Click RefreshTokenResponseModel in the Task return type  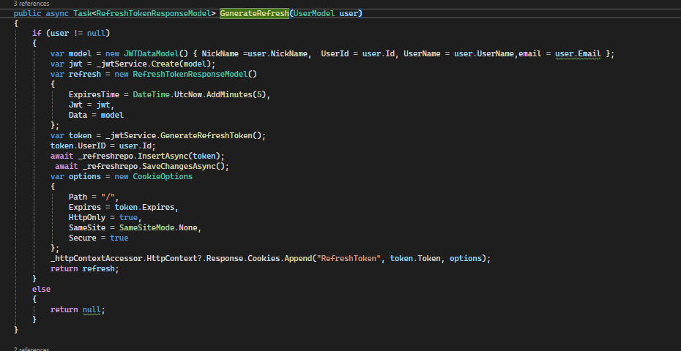coord(153,13)
